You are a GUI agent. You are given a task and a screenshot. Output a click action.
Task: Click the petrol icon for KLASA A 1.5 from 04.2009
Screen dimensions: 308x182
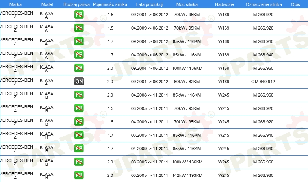pyautogui.click(x=79, y=28)
